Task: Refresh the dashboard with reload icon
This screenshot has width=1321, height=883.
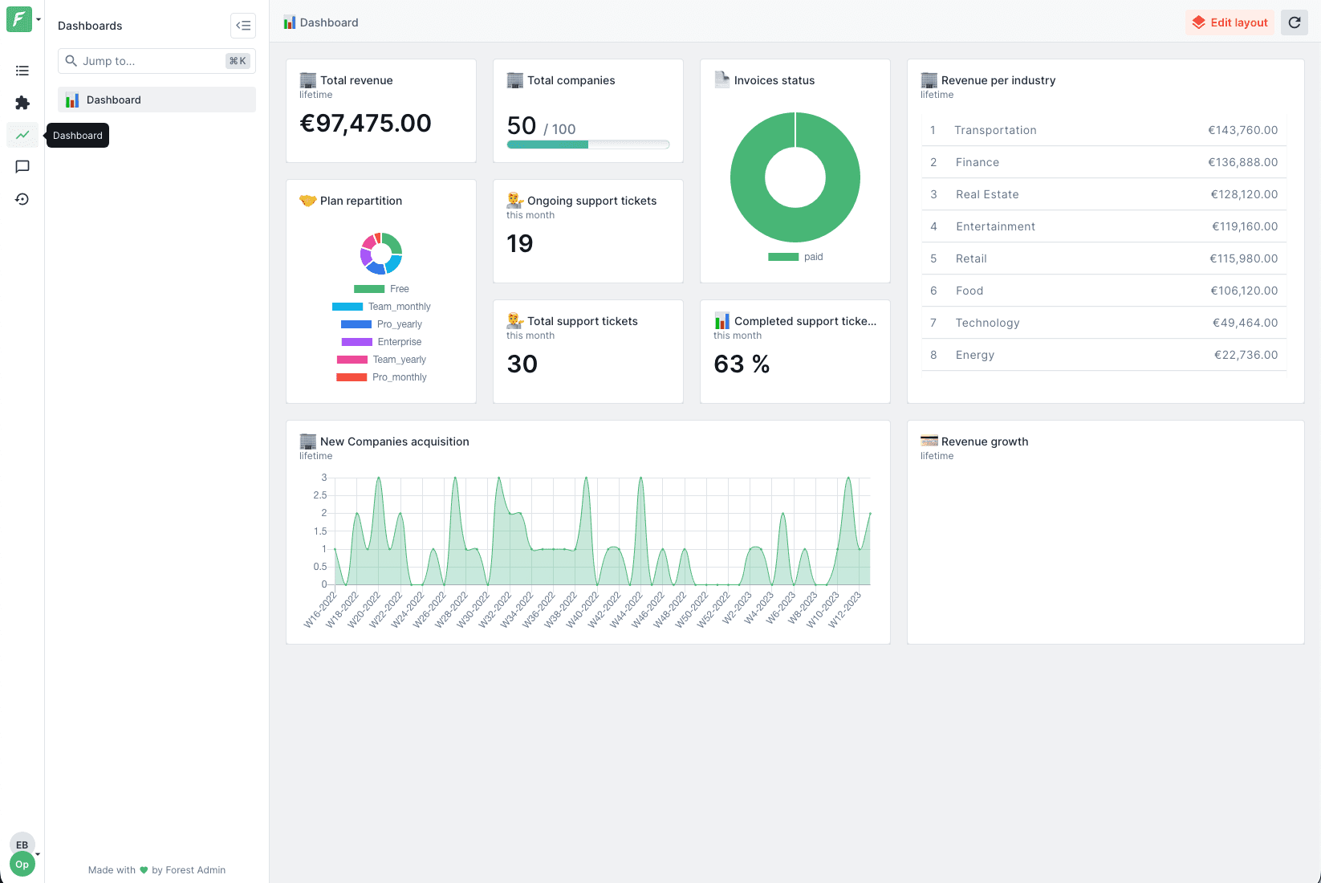Action: [1295, 22]
